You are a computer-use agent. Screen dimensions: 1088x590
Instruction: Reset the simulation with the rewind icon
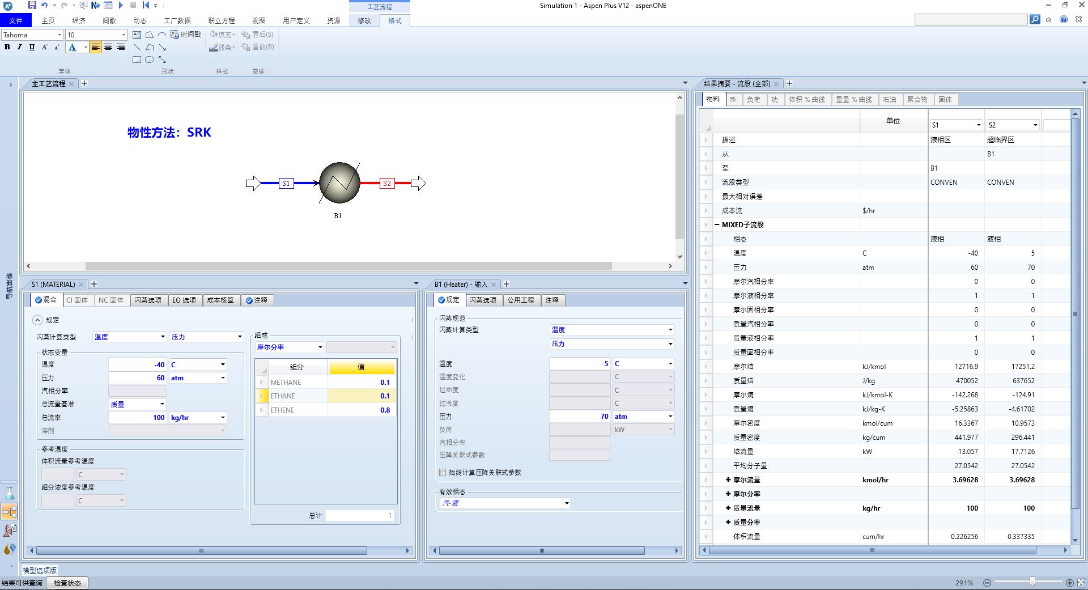point(146,5)
